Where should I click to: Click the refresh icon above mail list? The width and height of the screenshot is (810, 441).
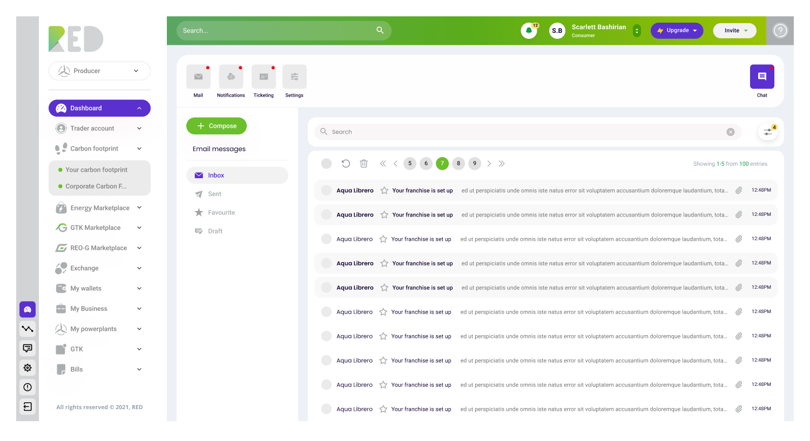click(346, 164)
